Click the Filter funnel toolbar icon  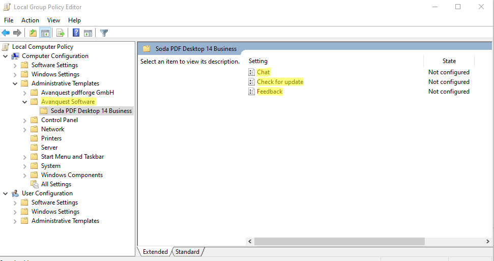click(104, 33)
